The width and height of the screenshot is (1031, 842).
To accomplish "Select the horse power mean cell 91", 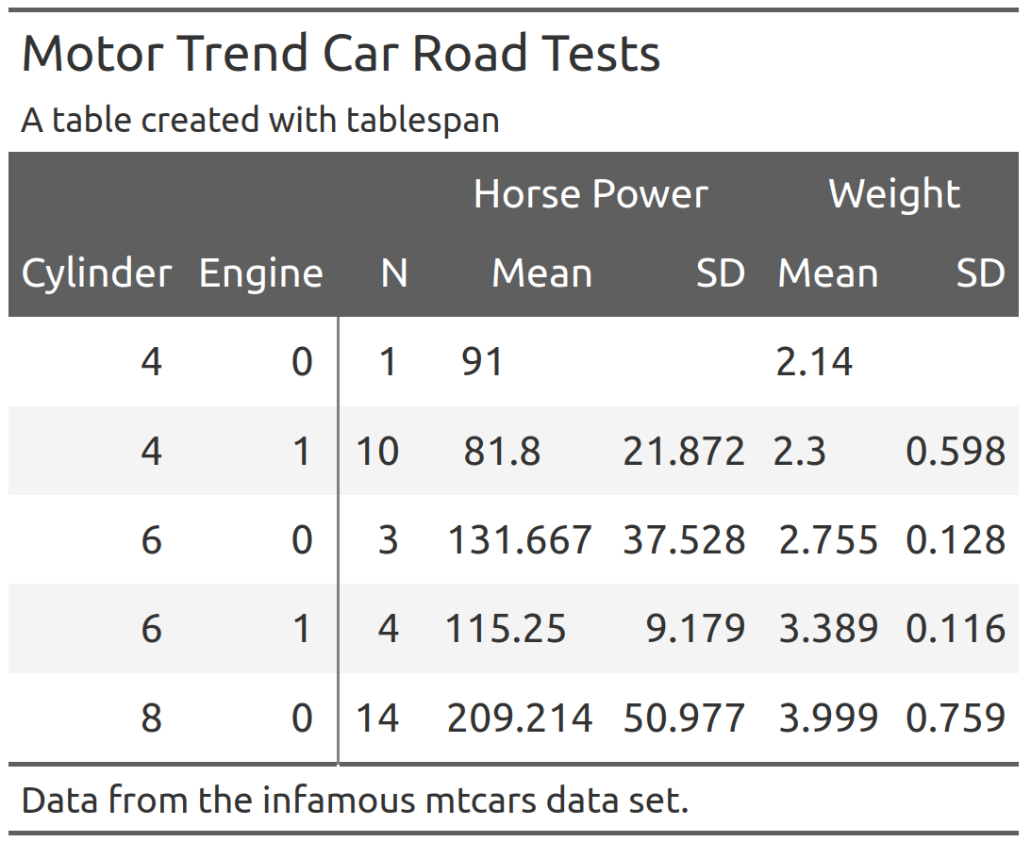I will point(482,362).
